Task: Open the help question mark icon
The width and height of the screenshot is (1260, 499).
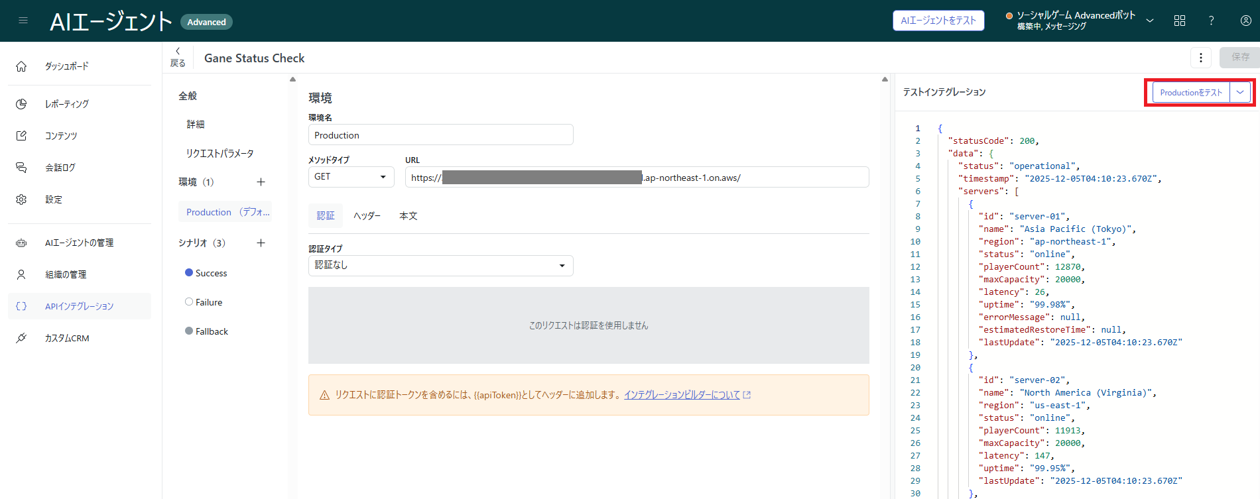Action: [x=1211, y=21]
